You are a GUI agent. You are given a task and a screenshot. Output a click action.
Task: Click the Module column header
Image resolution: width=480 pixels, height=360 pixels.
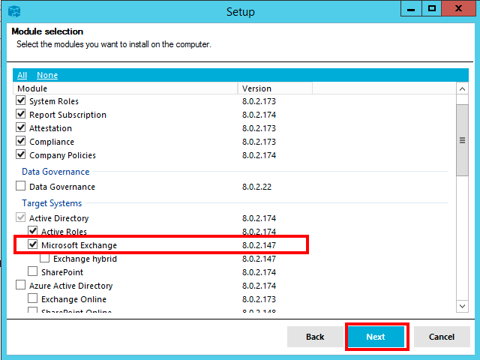point(125,88)
